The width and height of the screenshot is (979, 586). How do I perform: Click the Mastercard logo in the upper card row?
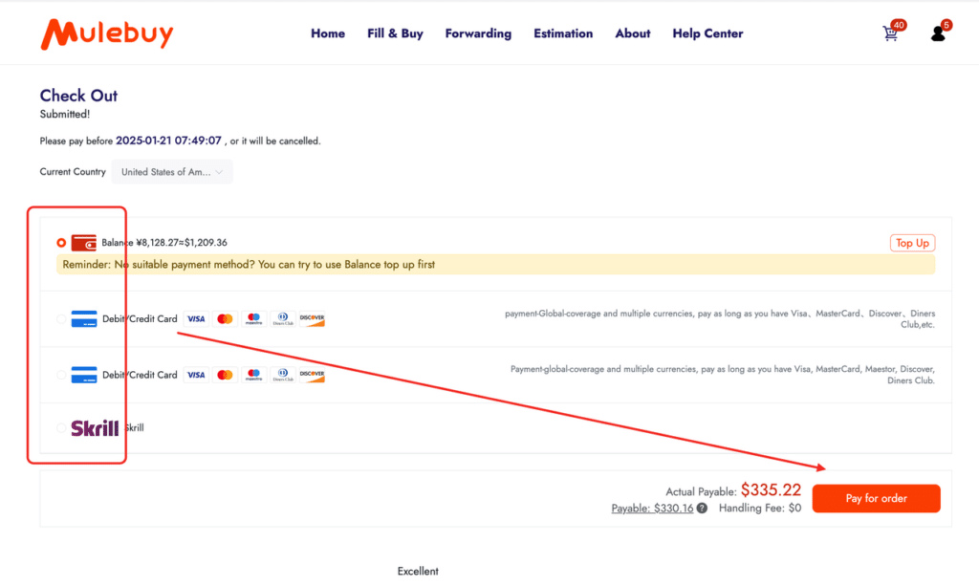coord(225,319)
